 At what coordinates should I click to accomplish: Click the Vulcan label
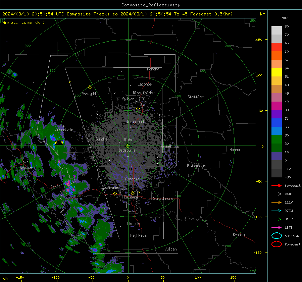pos(171,249)
